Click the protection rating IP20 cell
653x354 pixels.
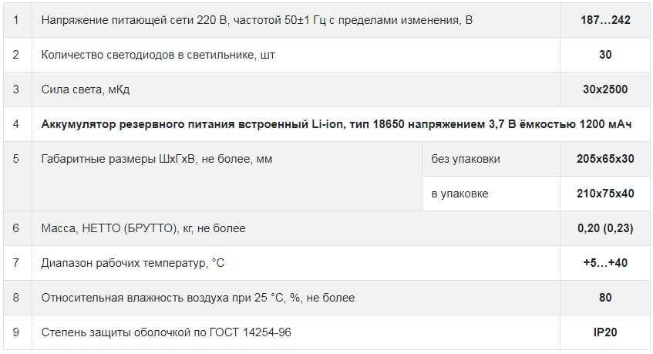click(605, 332)
